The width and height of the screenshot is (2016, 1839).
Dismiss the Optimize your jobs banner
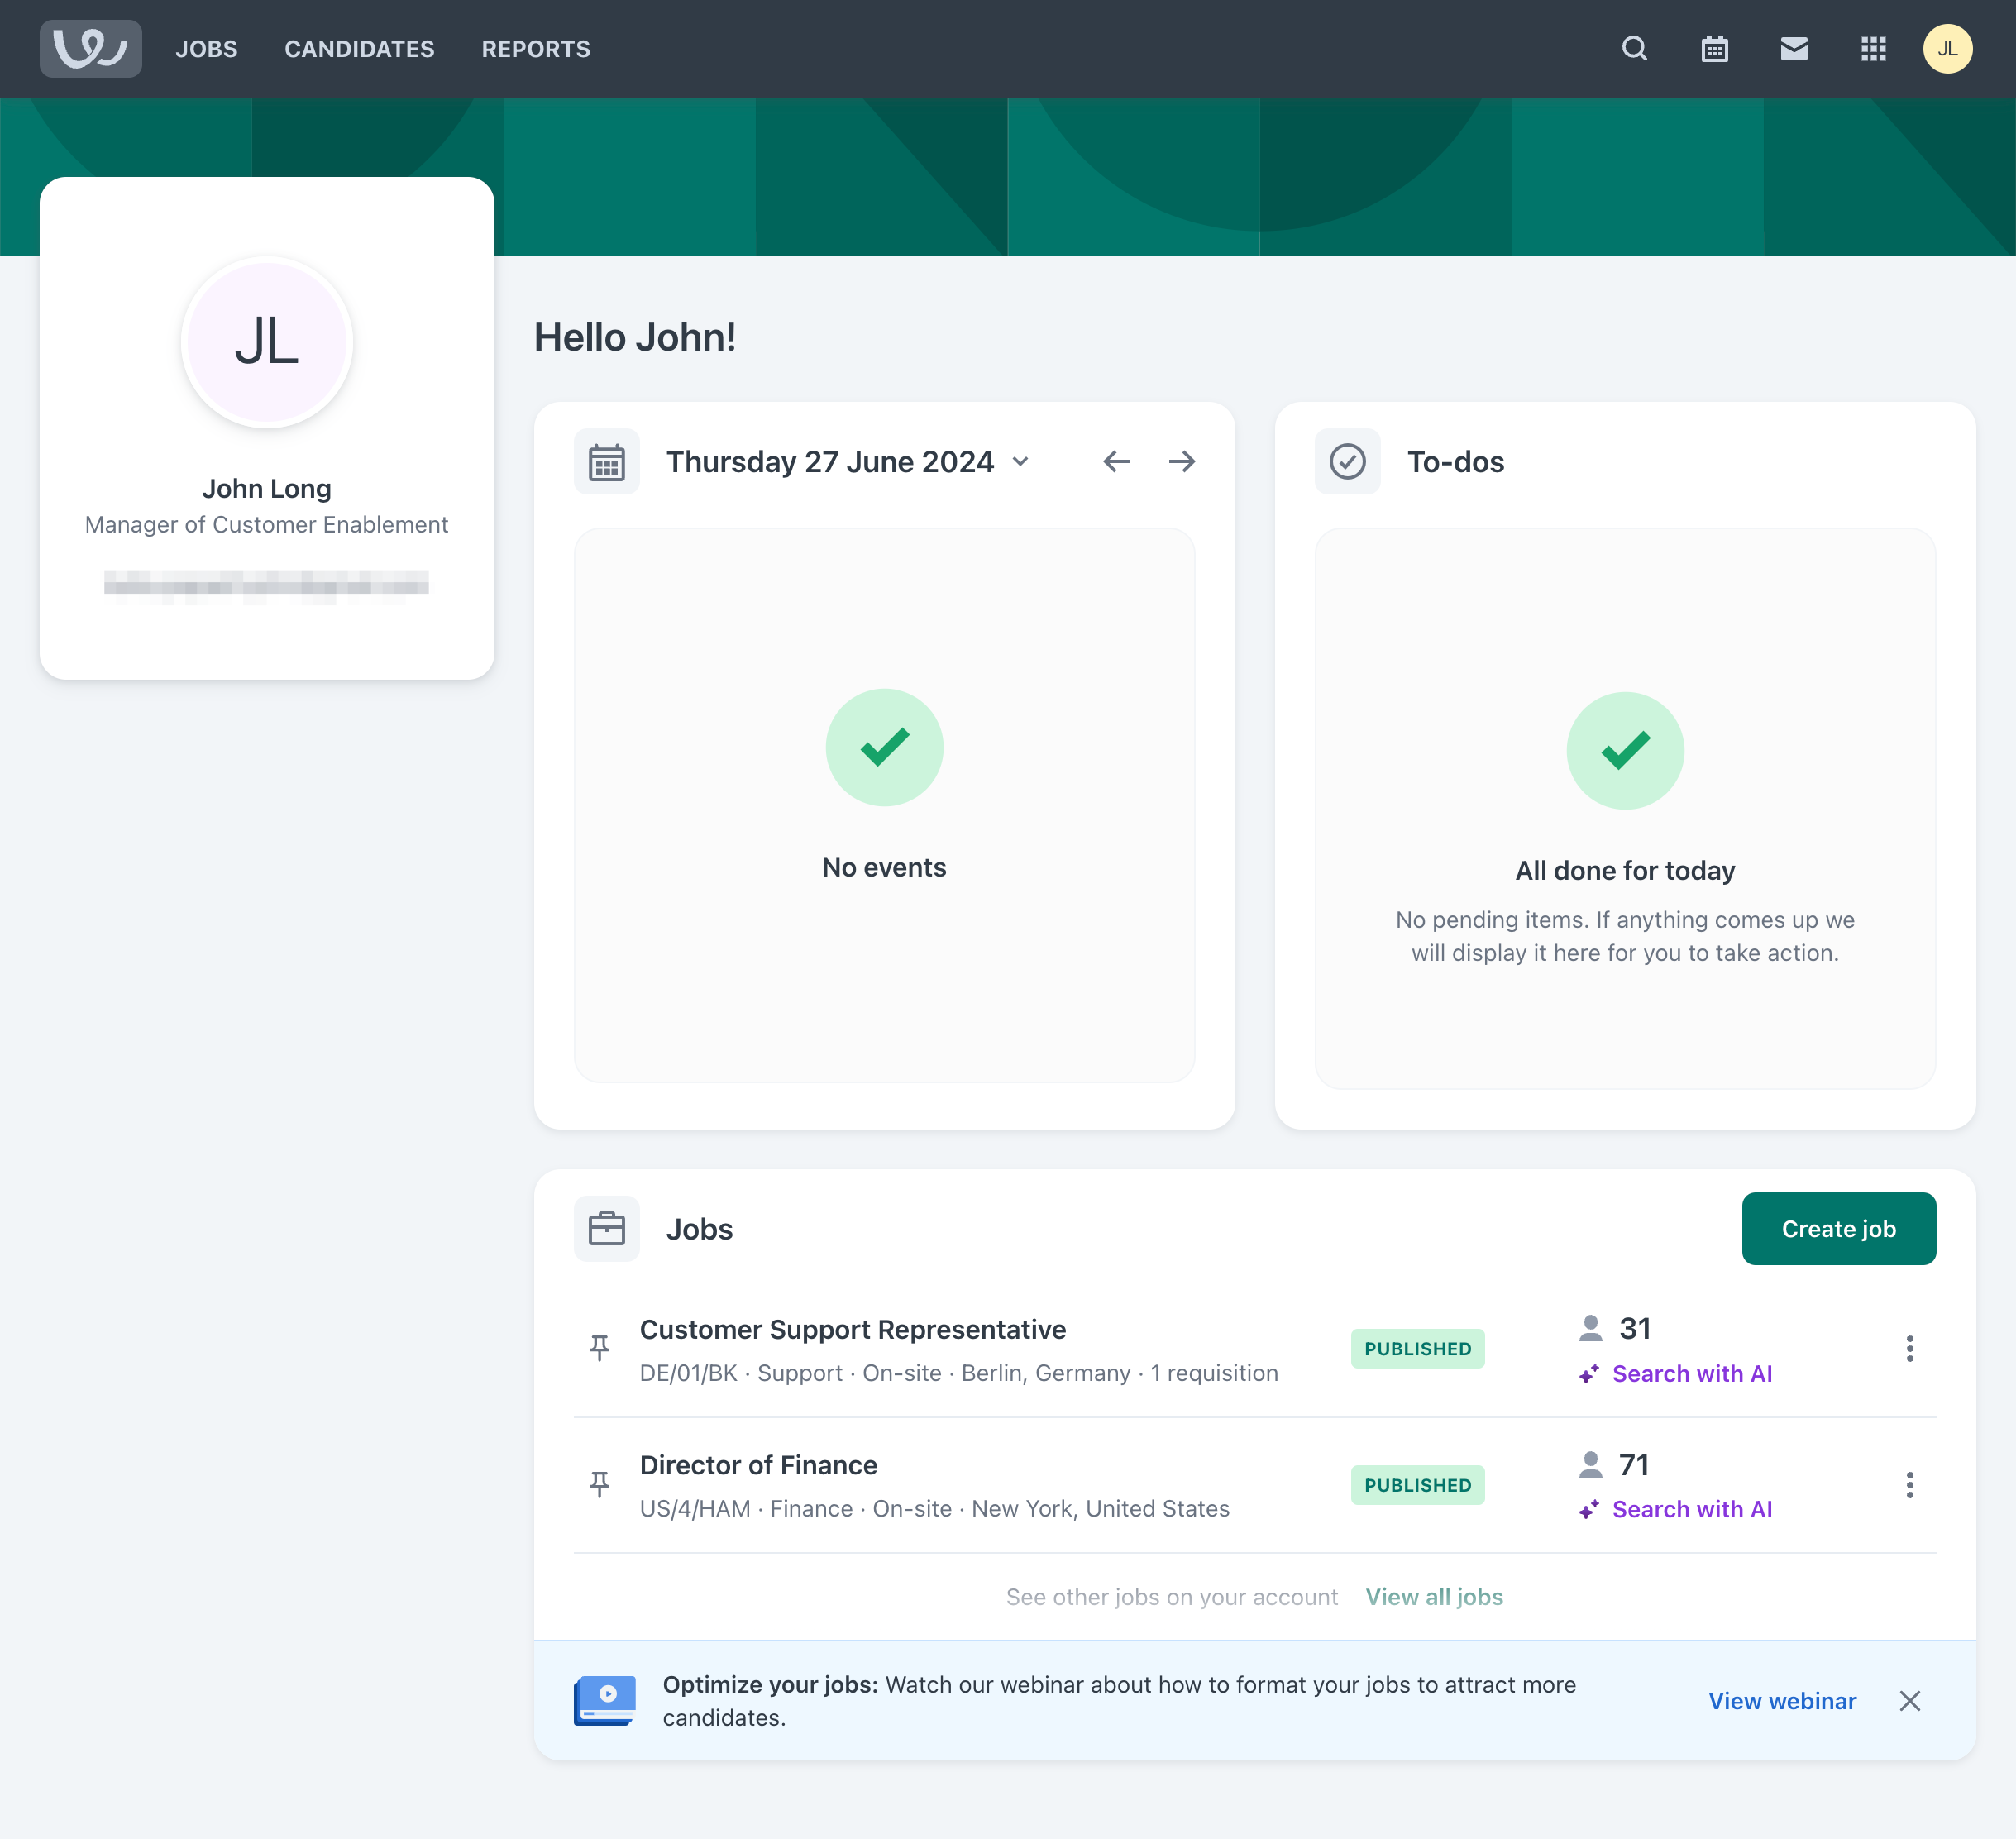pyautogui.click(x=1909, y=1700)
